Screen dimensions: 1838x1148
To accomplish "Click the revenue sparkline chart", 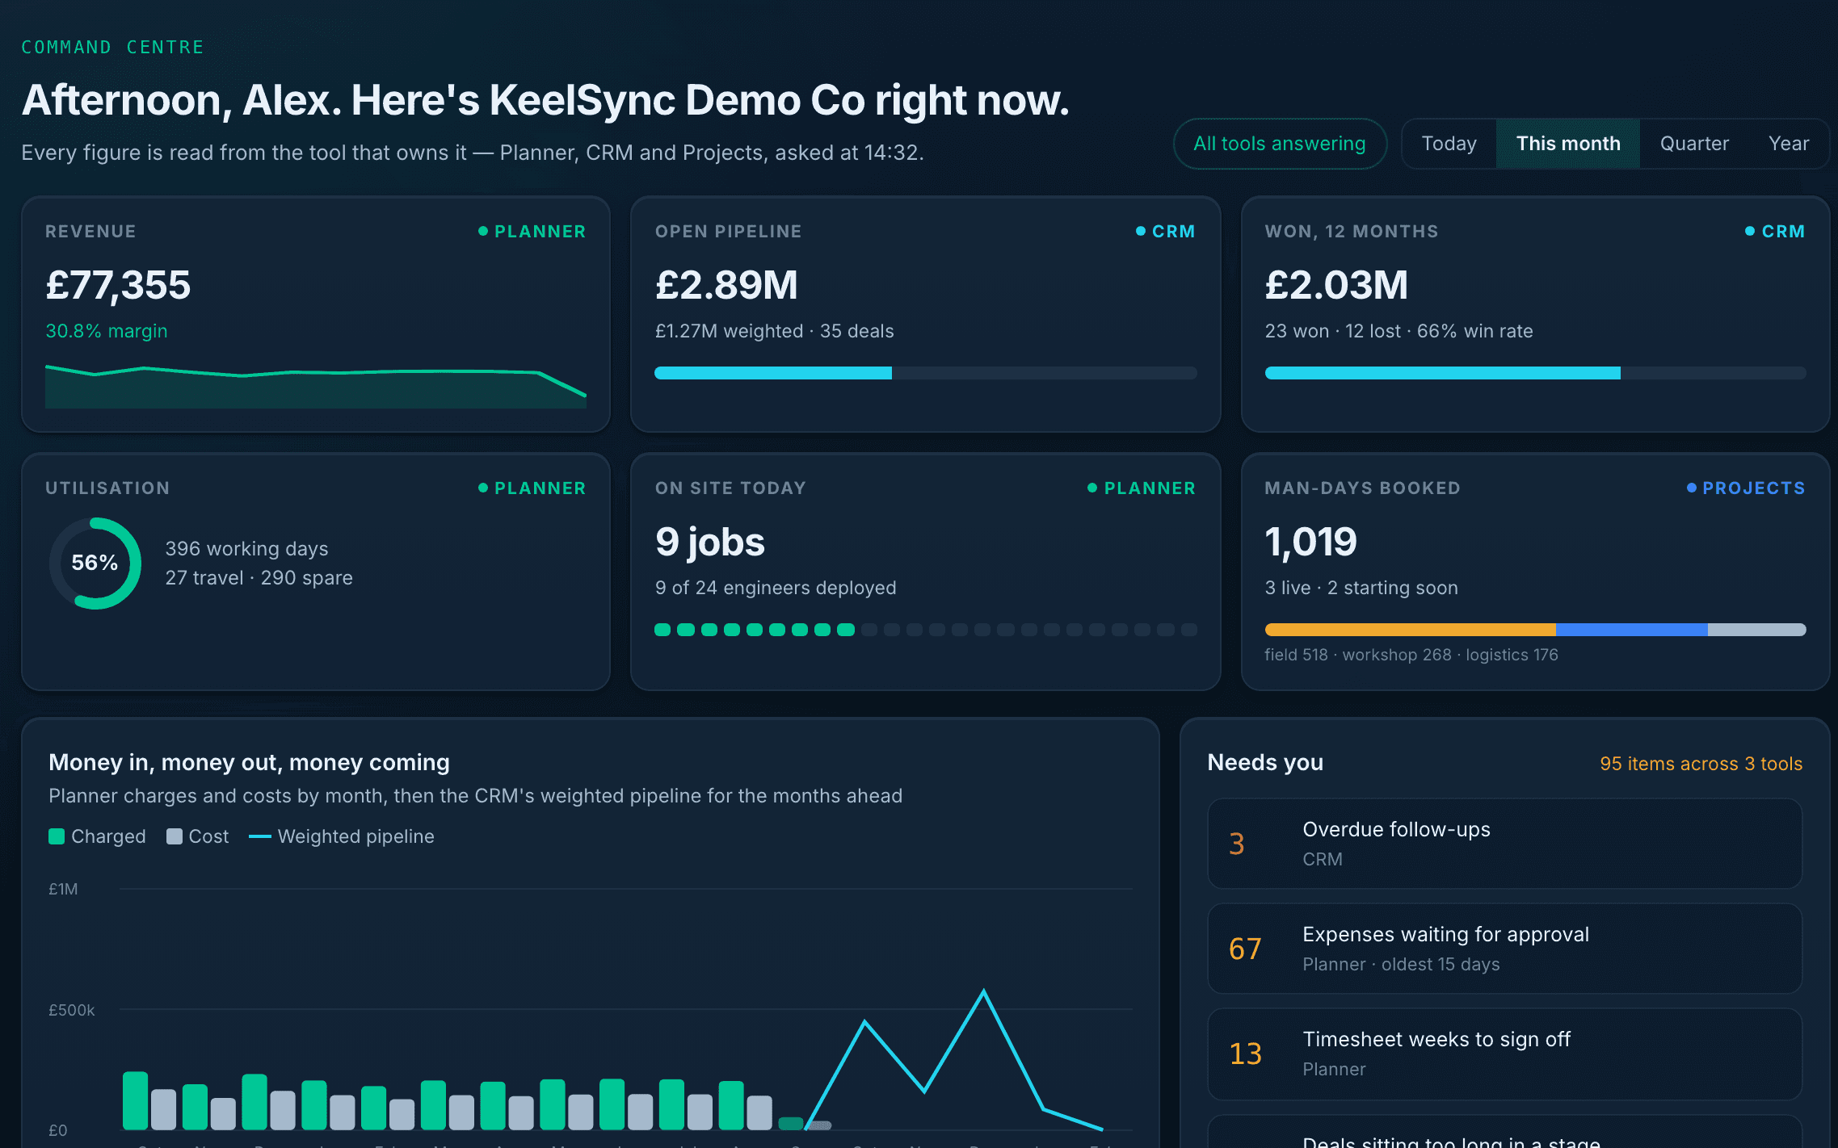I will [x=316, y=387].
